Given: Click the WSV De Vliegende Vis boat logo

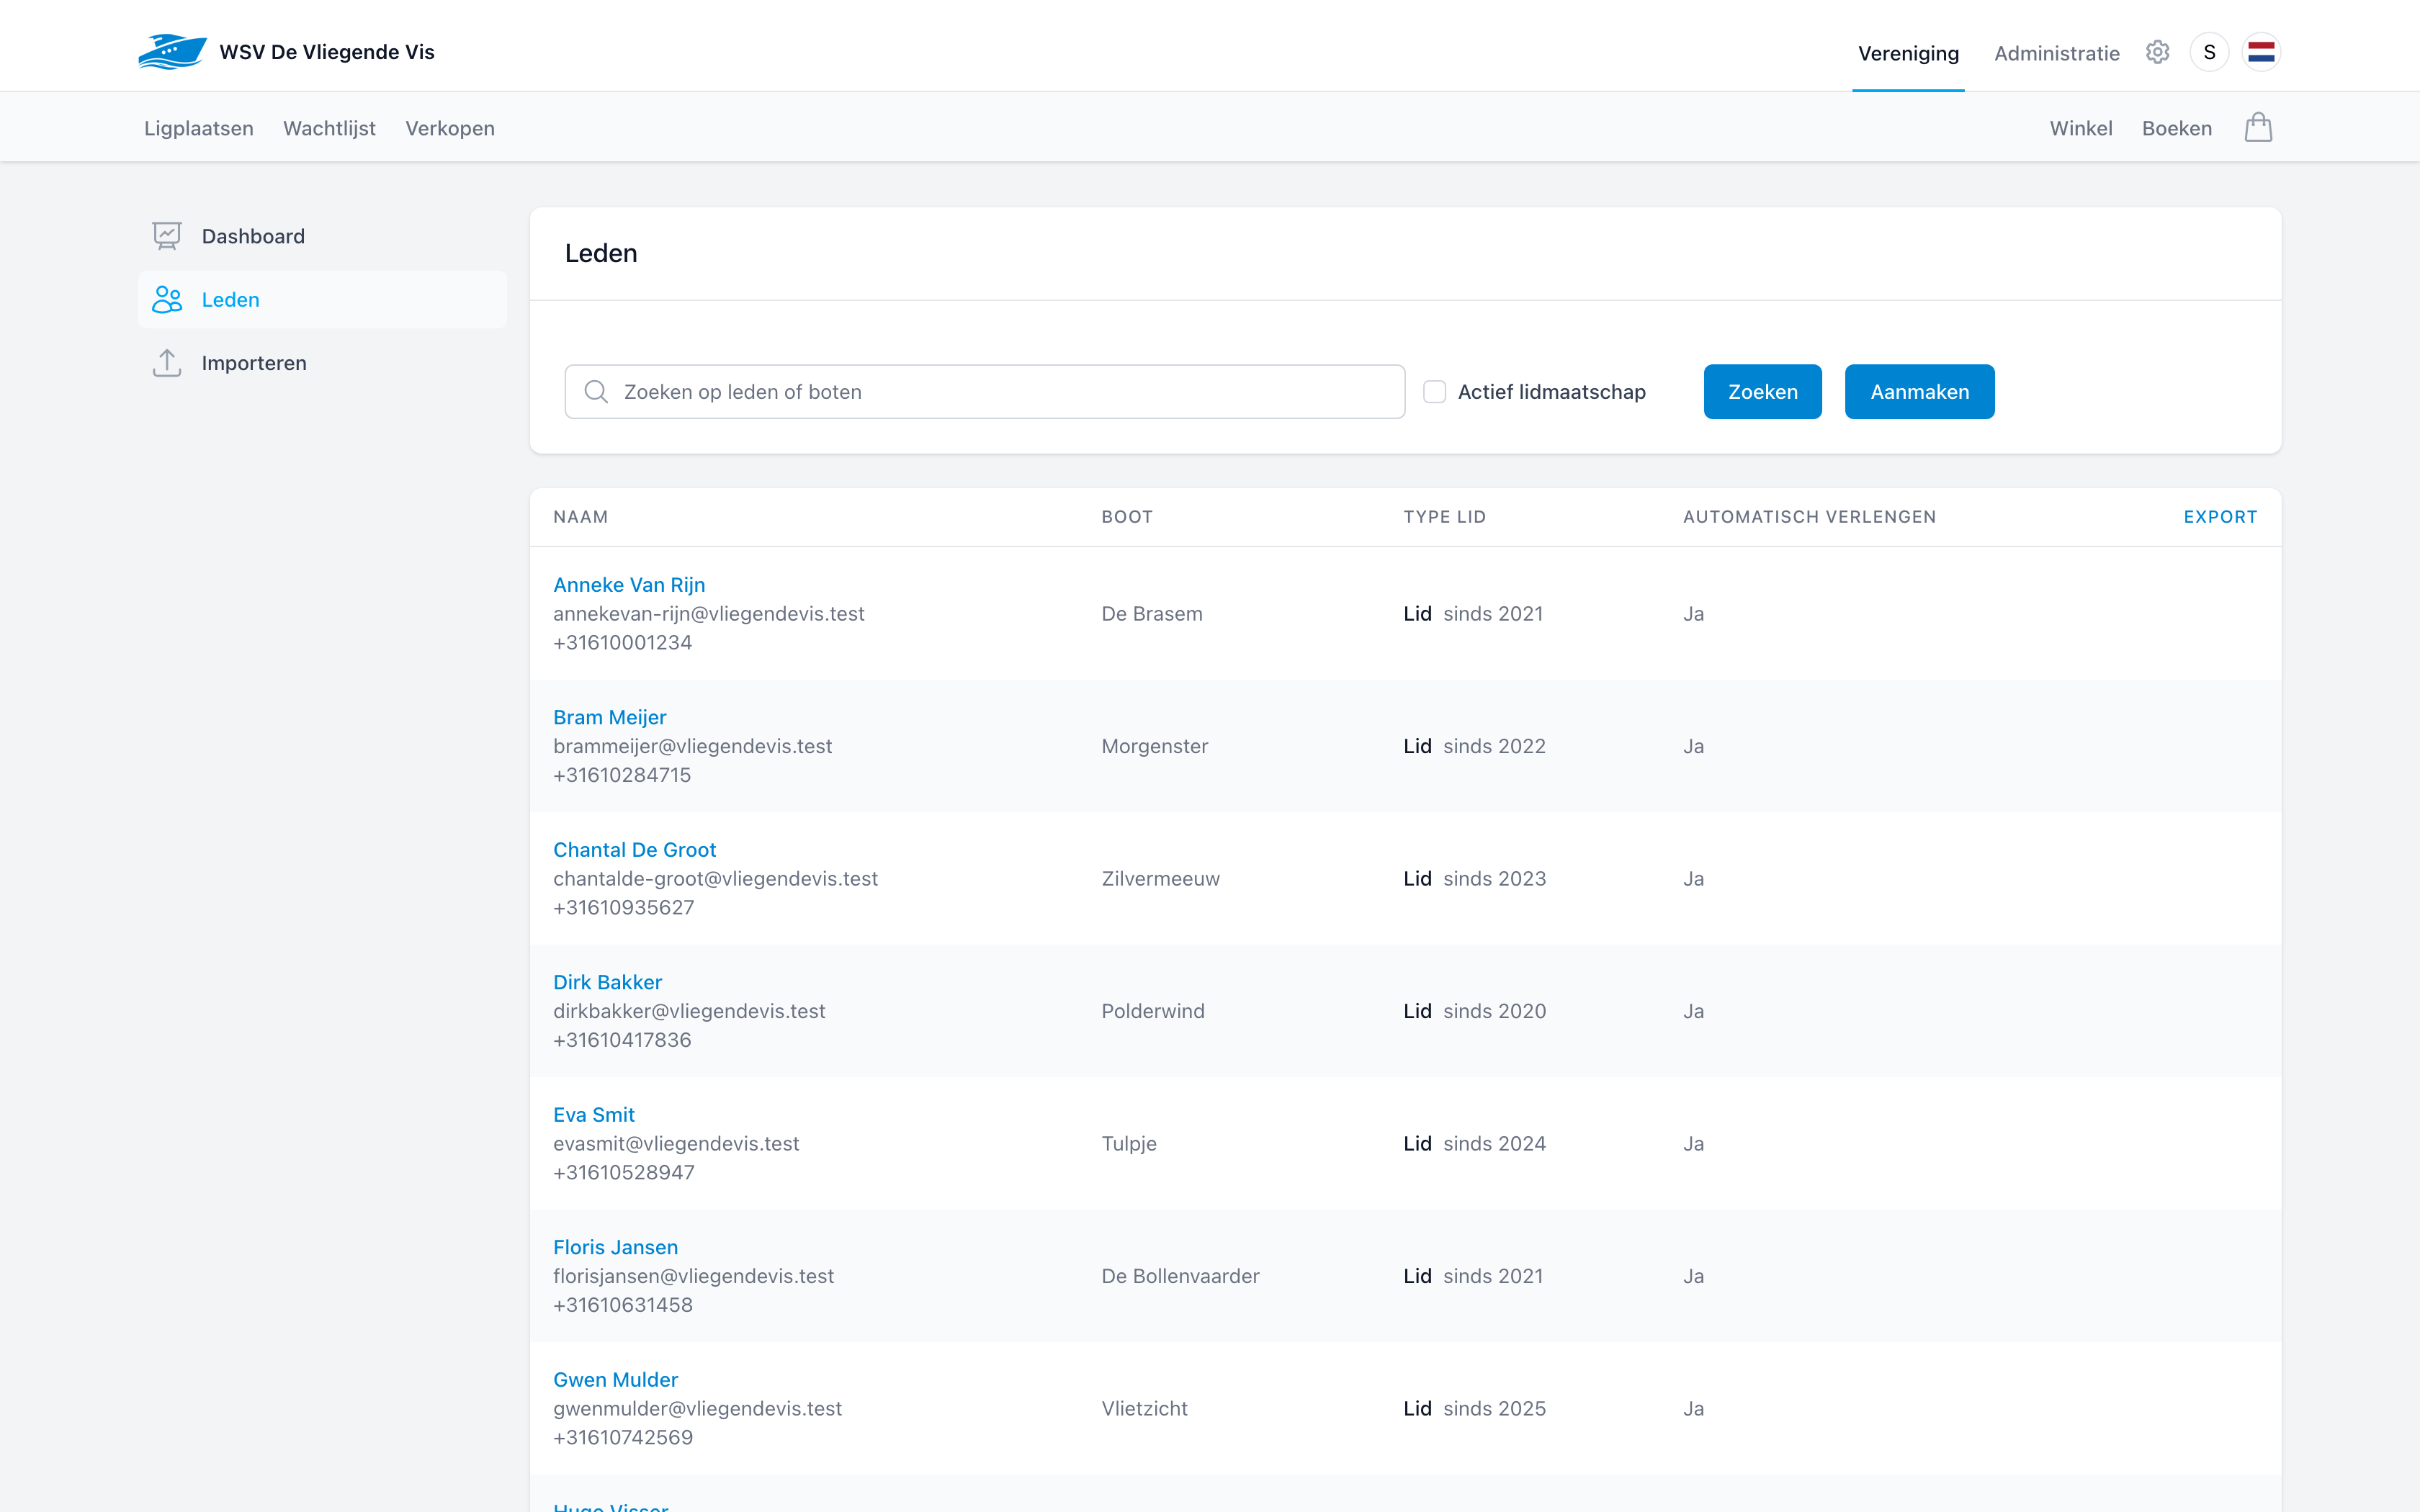Looking at the screenshot, I should coord(172,52).
